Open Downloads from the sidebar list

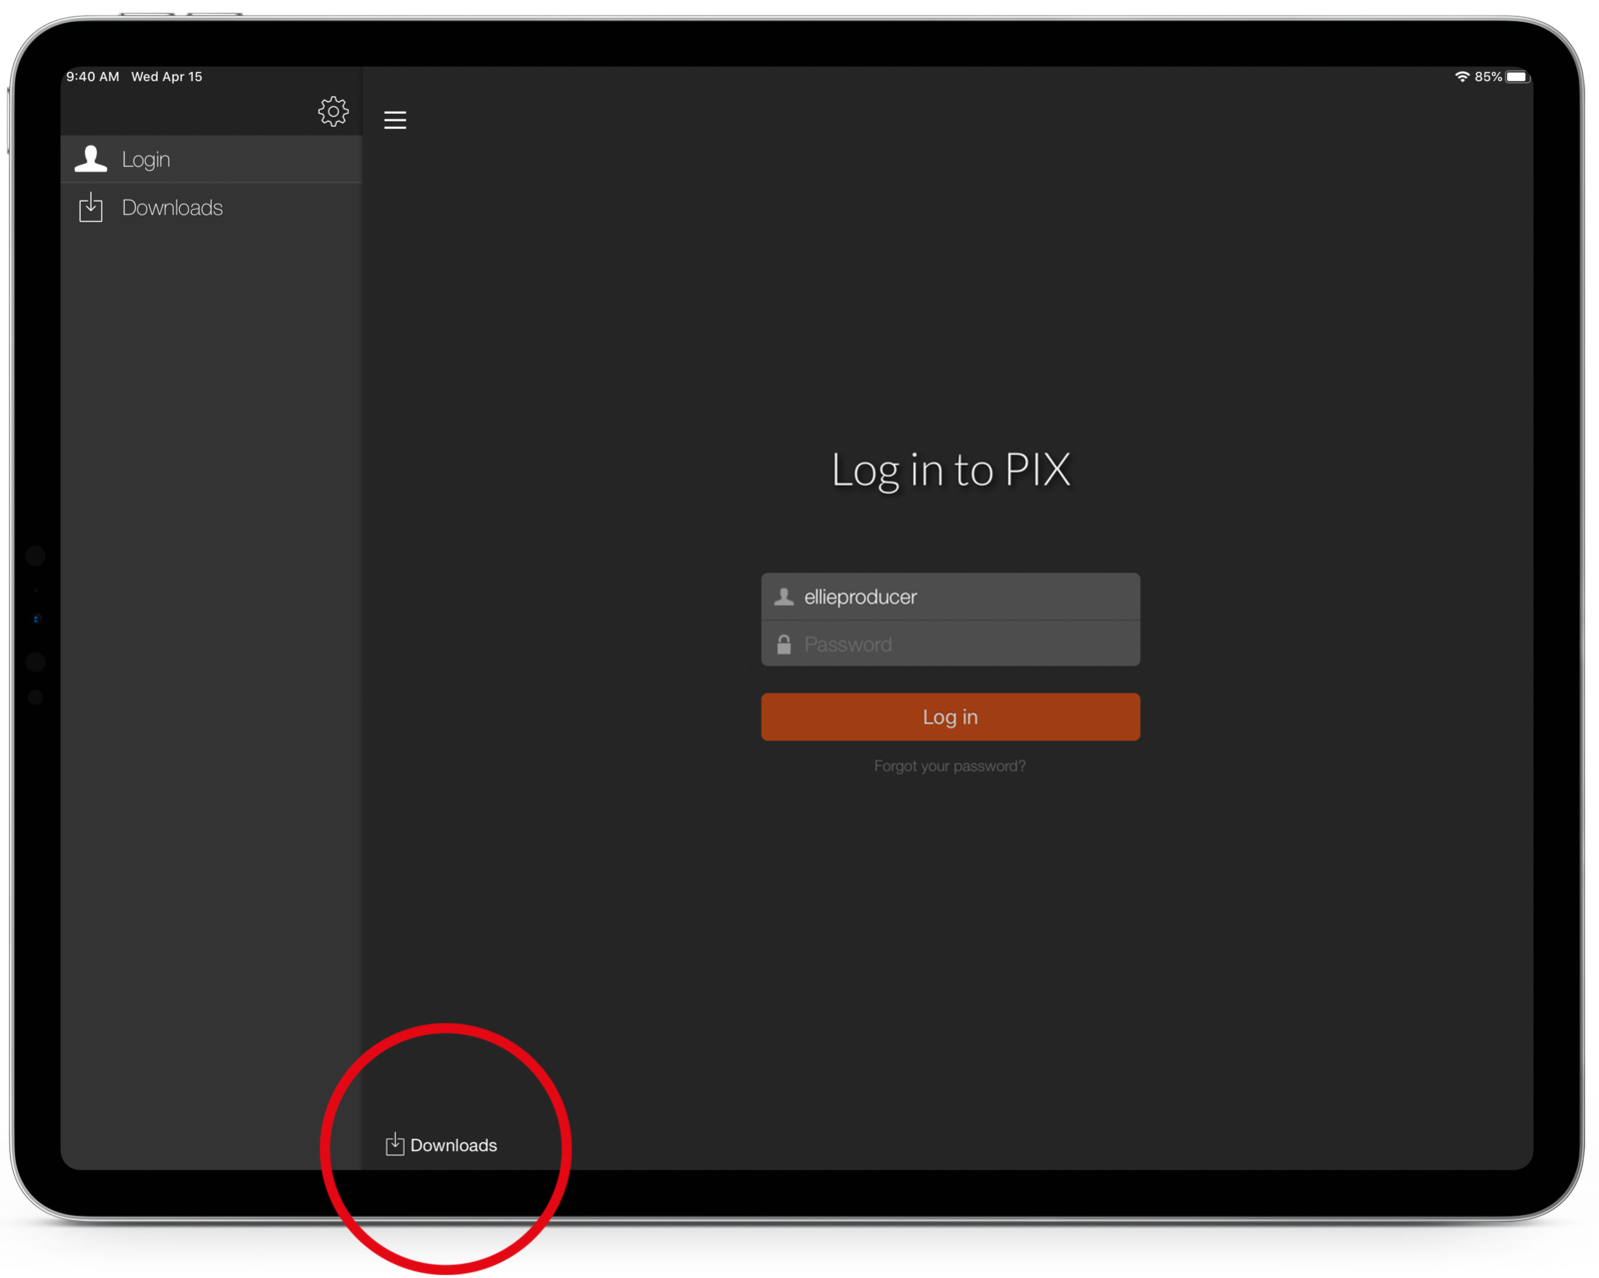click(x=211, y=208)
